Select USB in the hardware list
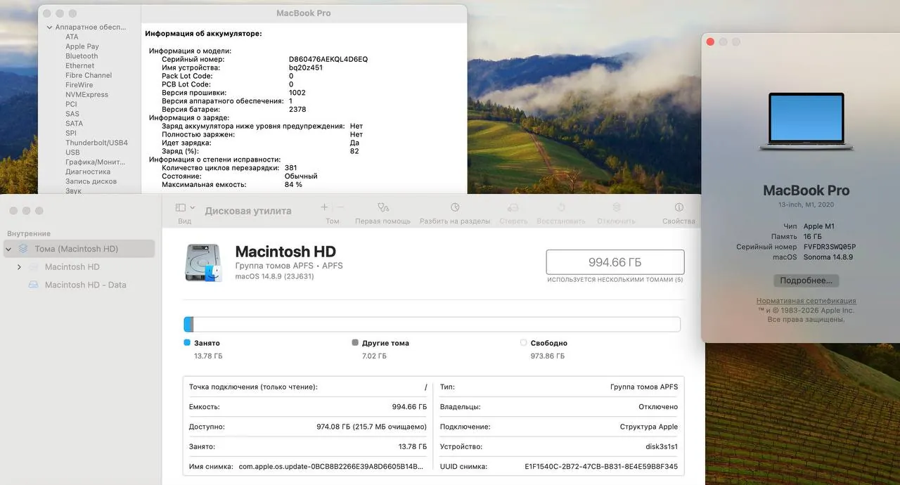This screenshot has height=485, width=900. click(72, 153)
